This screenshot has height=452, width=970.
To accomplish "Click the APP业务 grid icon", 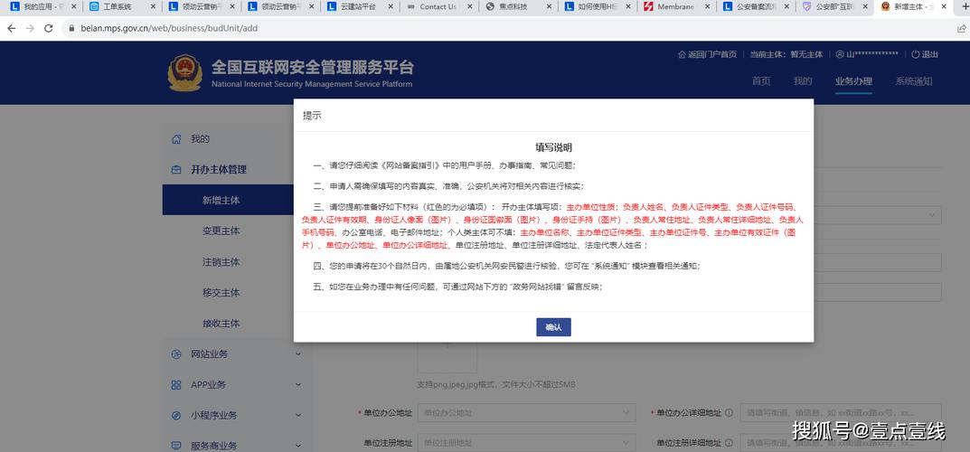I will click(x=176, y=384).
